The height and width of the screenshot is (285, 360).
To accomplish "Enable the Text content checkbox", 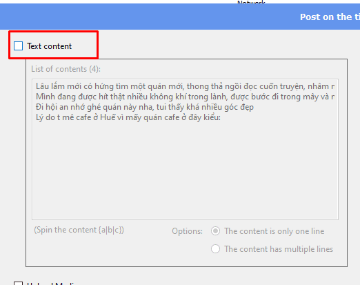I will click(x=18, y=46).
